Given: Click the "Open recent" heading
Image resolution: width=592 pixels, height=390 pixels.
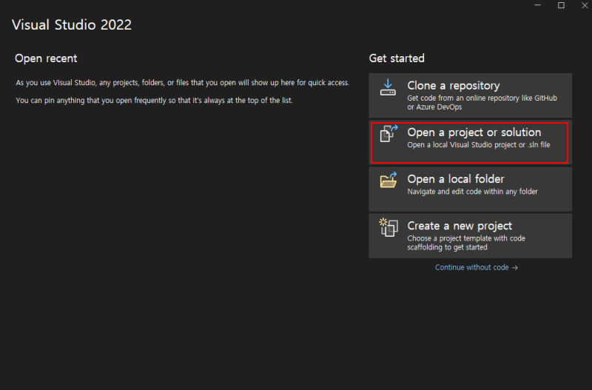Looking at the screenshot, I should click(46, 58).
